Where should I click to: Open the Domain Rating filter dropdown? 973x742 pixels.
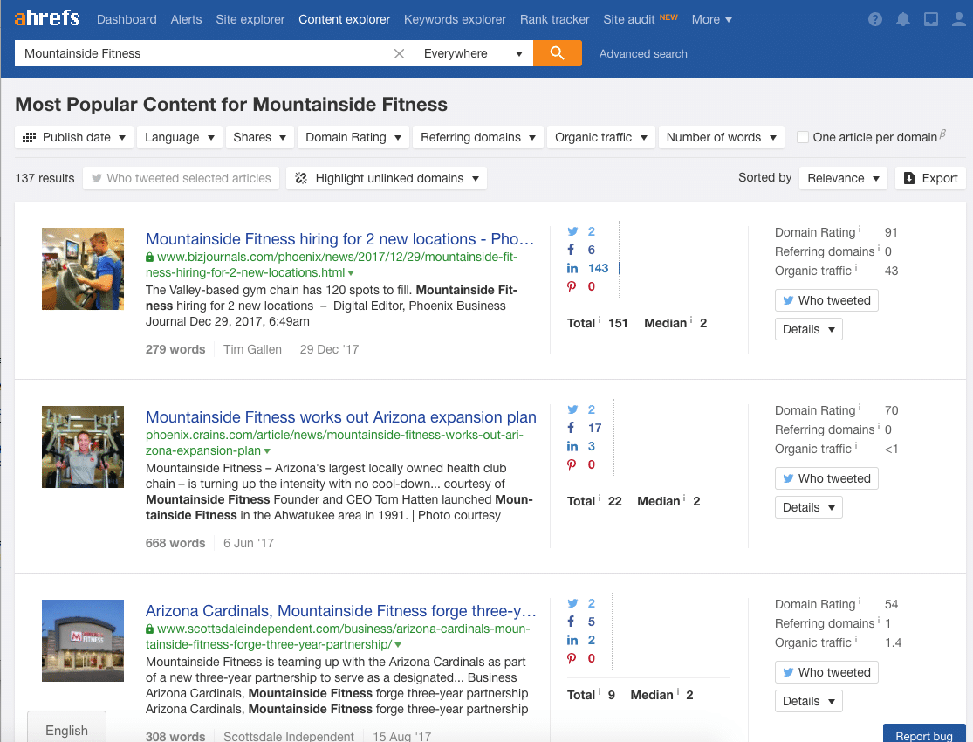coord(353,137)
